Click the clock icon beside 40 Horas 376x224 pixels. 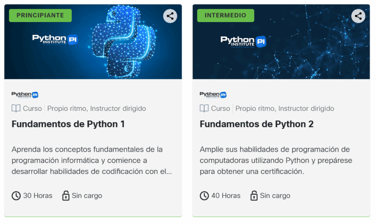[204, 196]
